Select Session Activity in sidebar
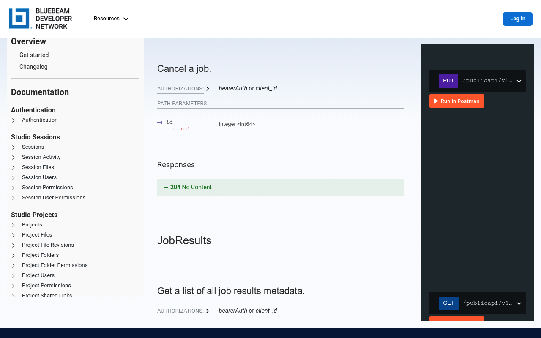The width and height of the screenshot is (541, 338). pos(41,157)
